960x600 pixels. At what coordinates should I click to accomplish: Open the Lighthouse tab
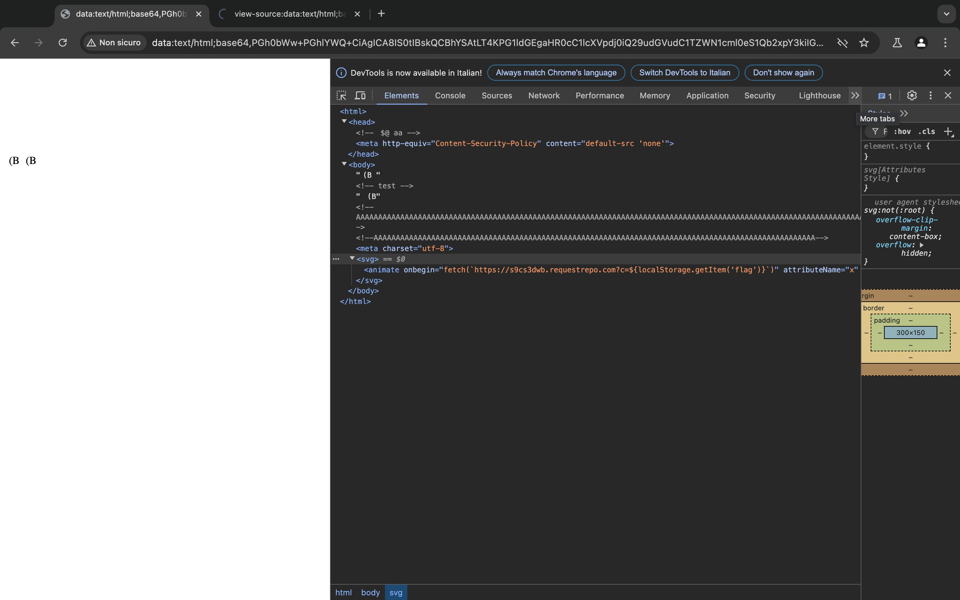(820, 96)
